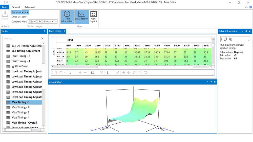Click the undo icon in table toolbar

[146, 73]
